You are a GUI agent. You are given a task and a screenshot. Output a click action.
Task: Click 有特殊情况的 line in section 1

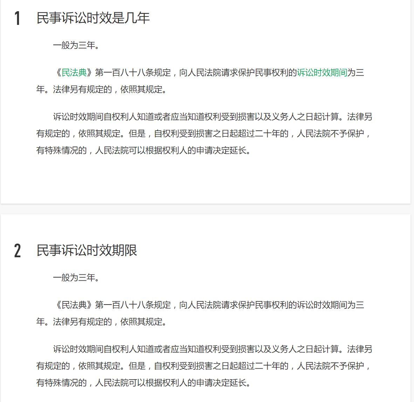tap(144, 150)
